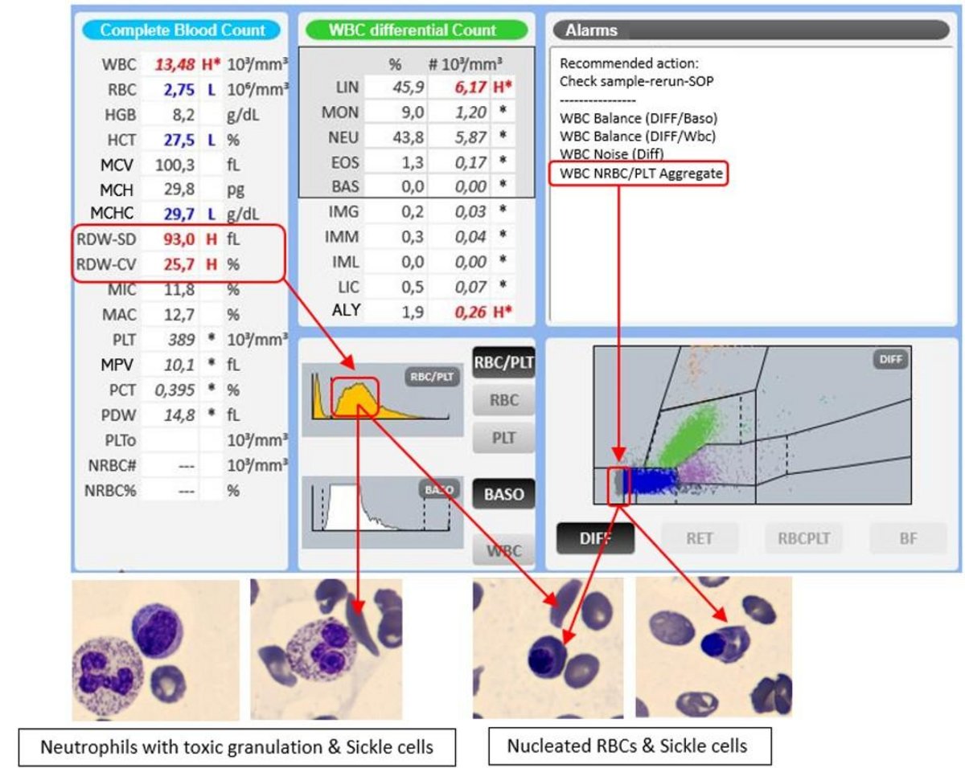Select the WBC histogram button
The height and width of the screenshot is (768, 965).
coord(503,551)
